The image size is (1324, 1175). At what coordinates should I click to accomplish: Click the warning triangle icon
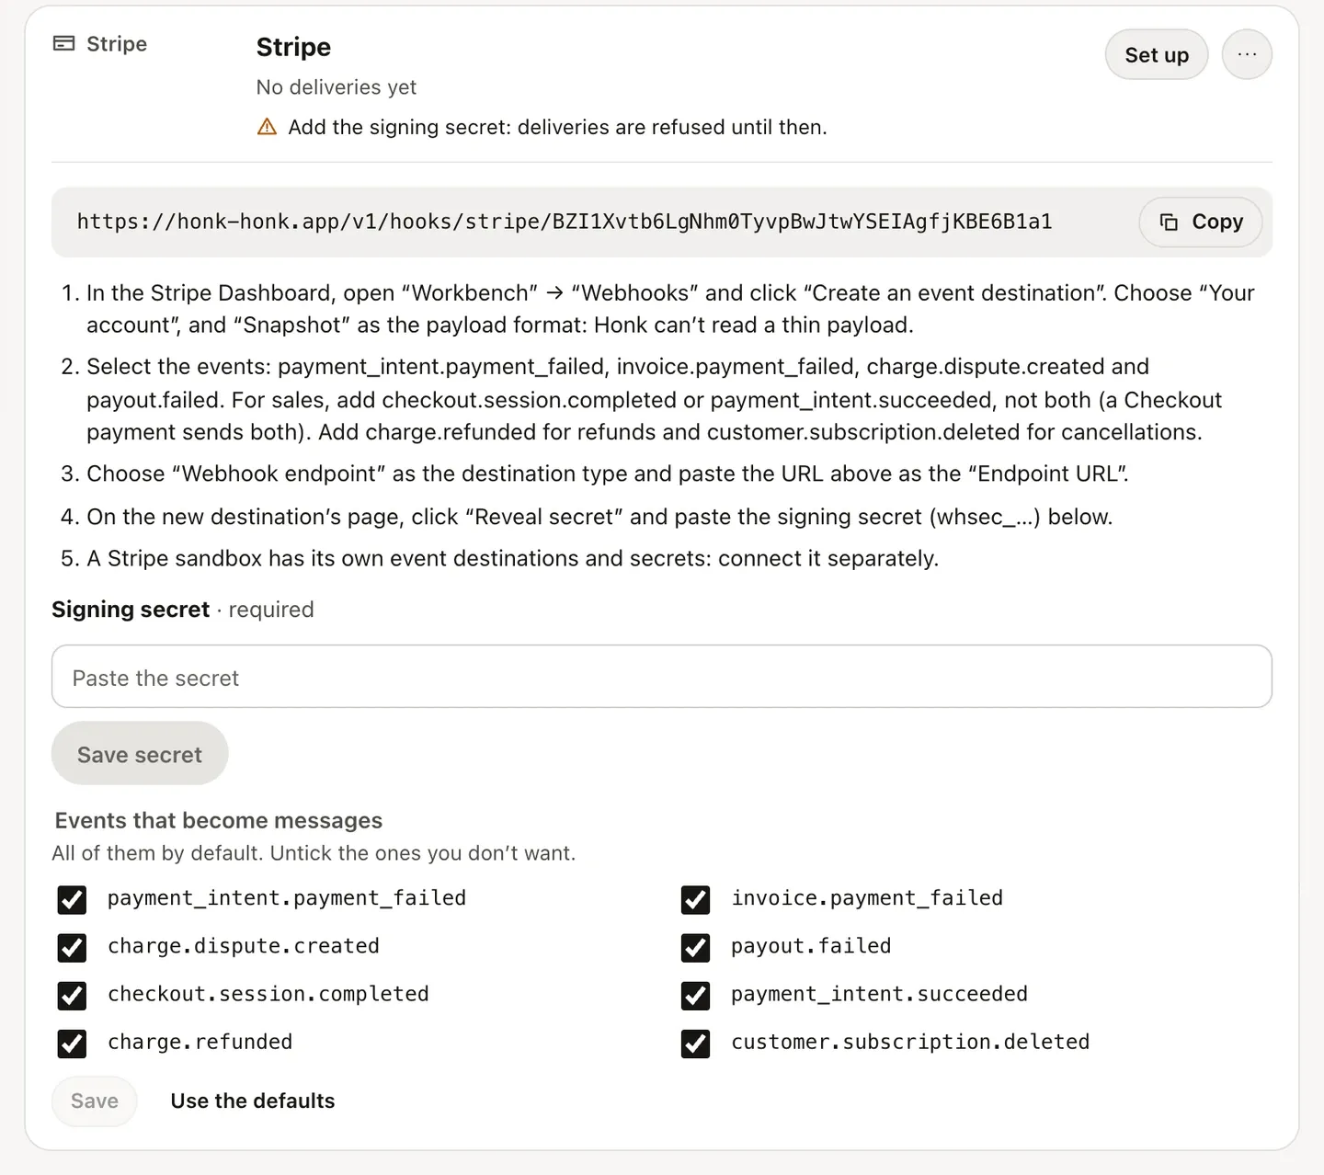point(267,127)
